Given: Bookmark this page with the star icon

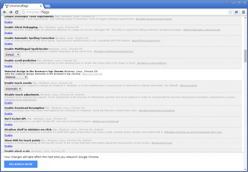Looking at the screenshot, I should click(230, 12).
